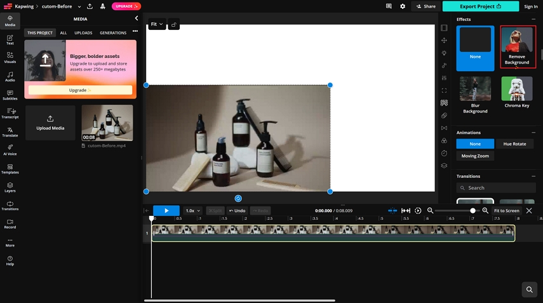543x303 pixels.
Task: Collapse the Animations section
Action: 533,133
